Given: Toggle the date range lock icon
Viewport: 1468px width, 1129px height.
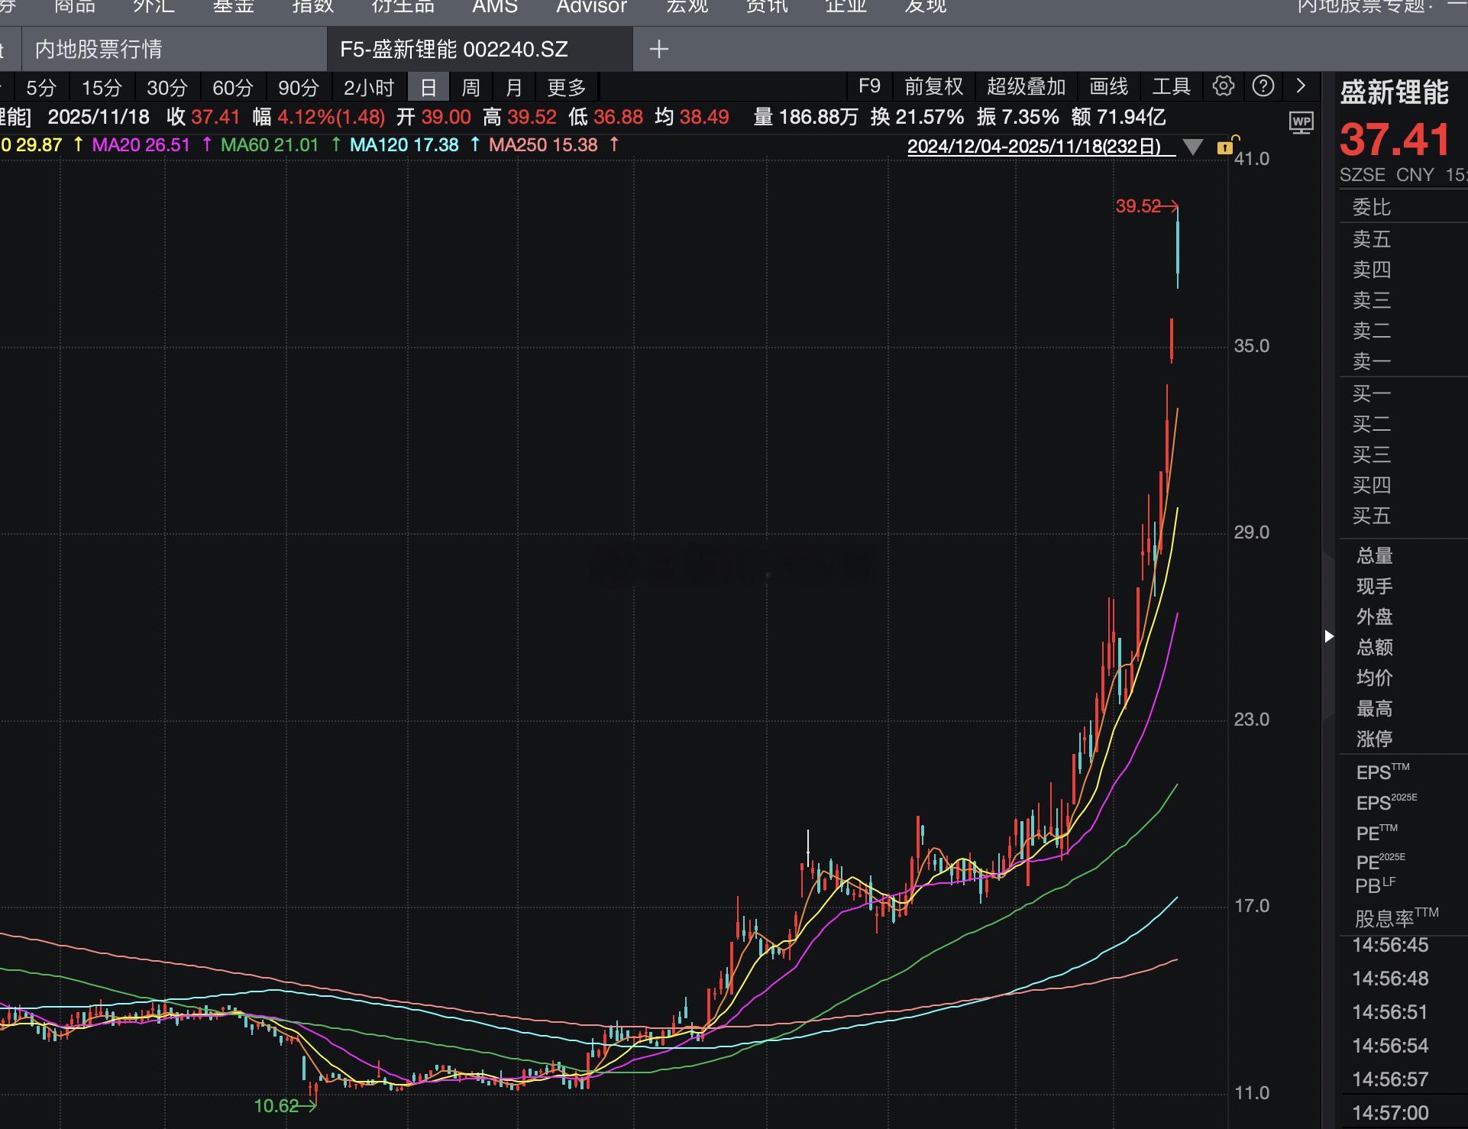Looking at the screenshot, I should [x=1227, y=146].
